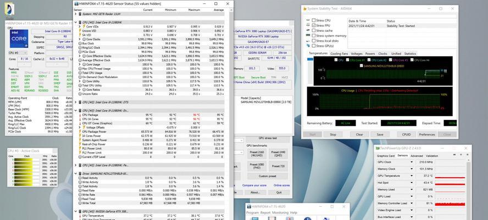488x220 pixels.
Task: Click the clock icon beside Ring/LLC Clock
Action: coord(80,48)
